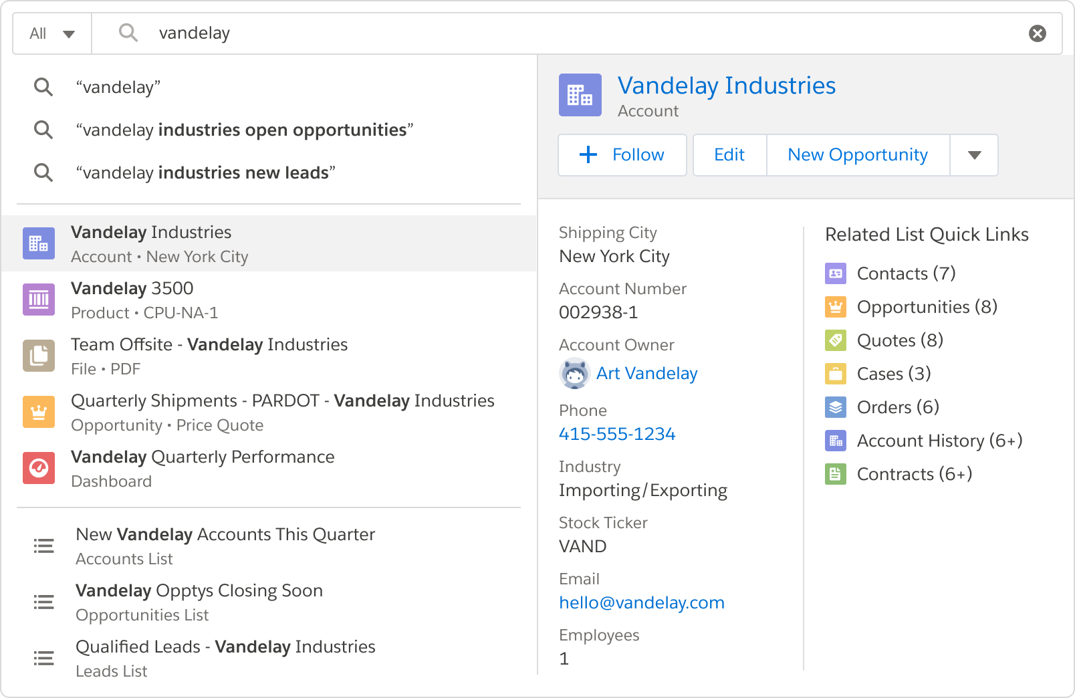Open the Opportunities (8) quick link
This screenshot has height=698, width=1075.
pyautogui.click(x=927, y=307)
